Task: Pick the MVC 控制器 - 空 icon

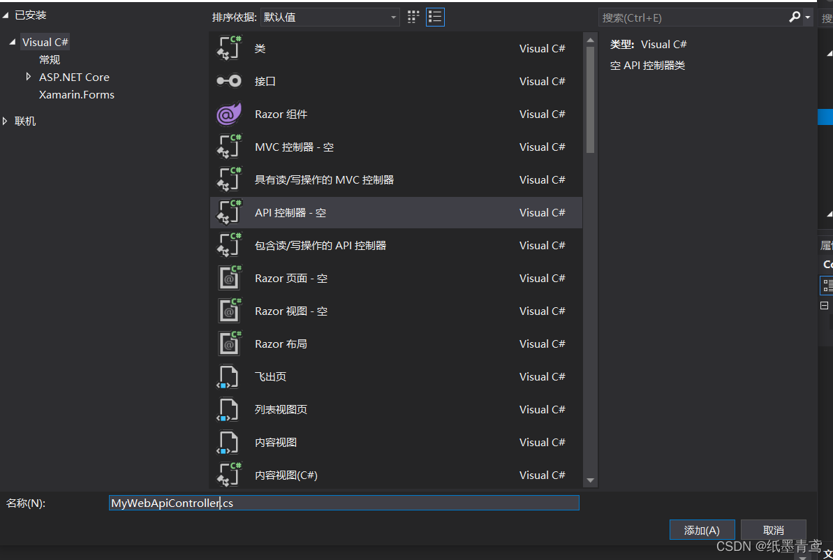Action: [229, 147]
